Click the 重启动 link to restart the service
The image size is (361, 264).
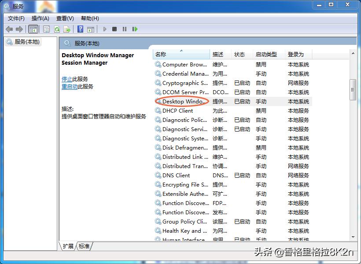click(x=70, y=86)
